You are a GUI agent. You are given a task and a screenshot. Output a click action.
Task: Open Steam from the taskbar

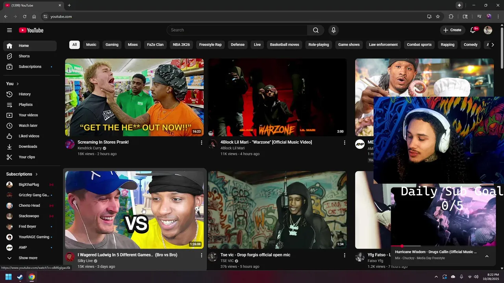point(20,277)
